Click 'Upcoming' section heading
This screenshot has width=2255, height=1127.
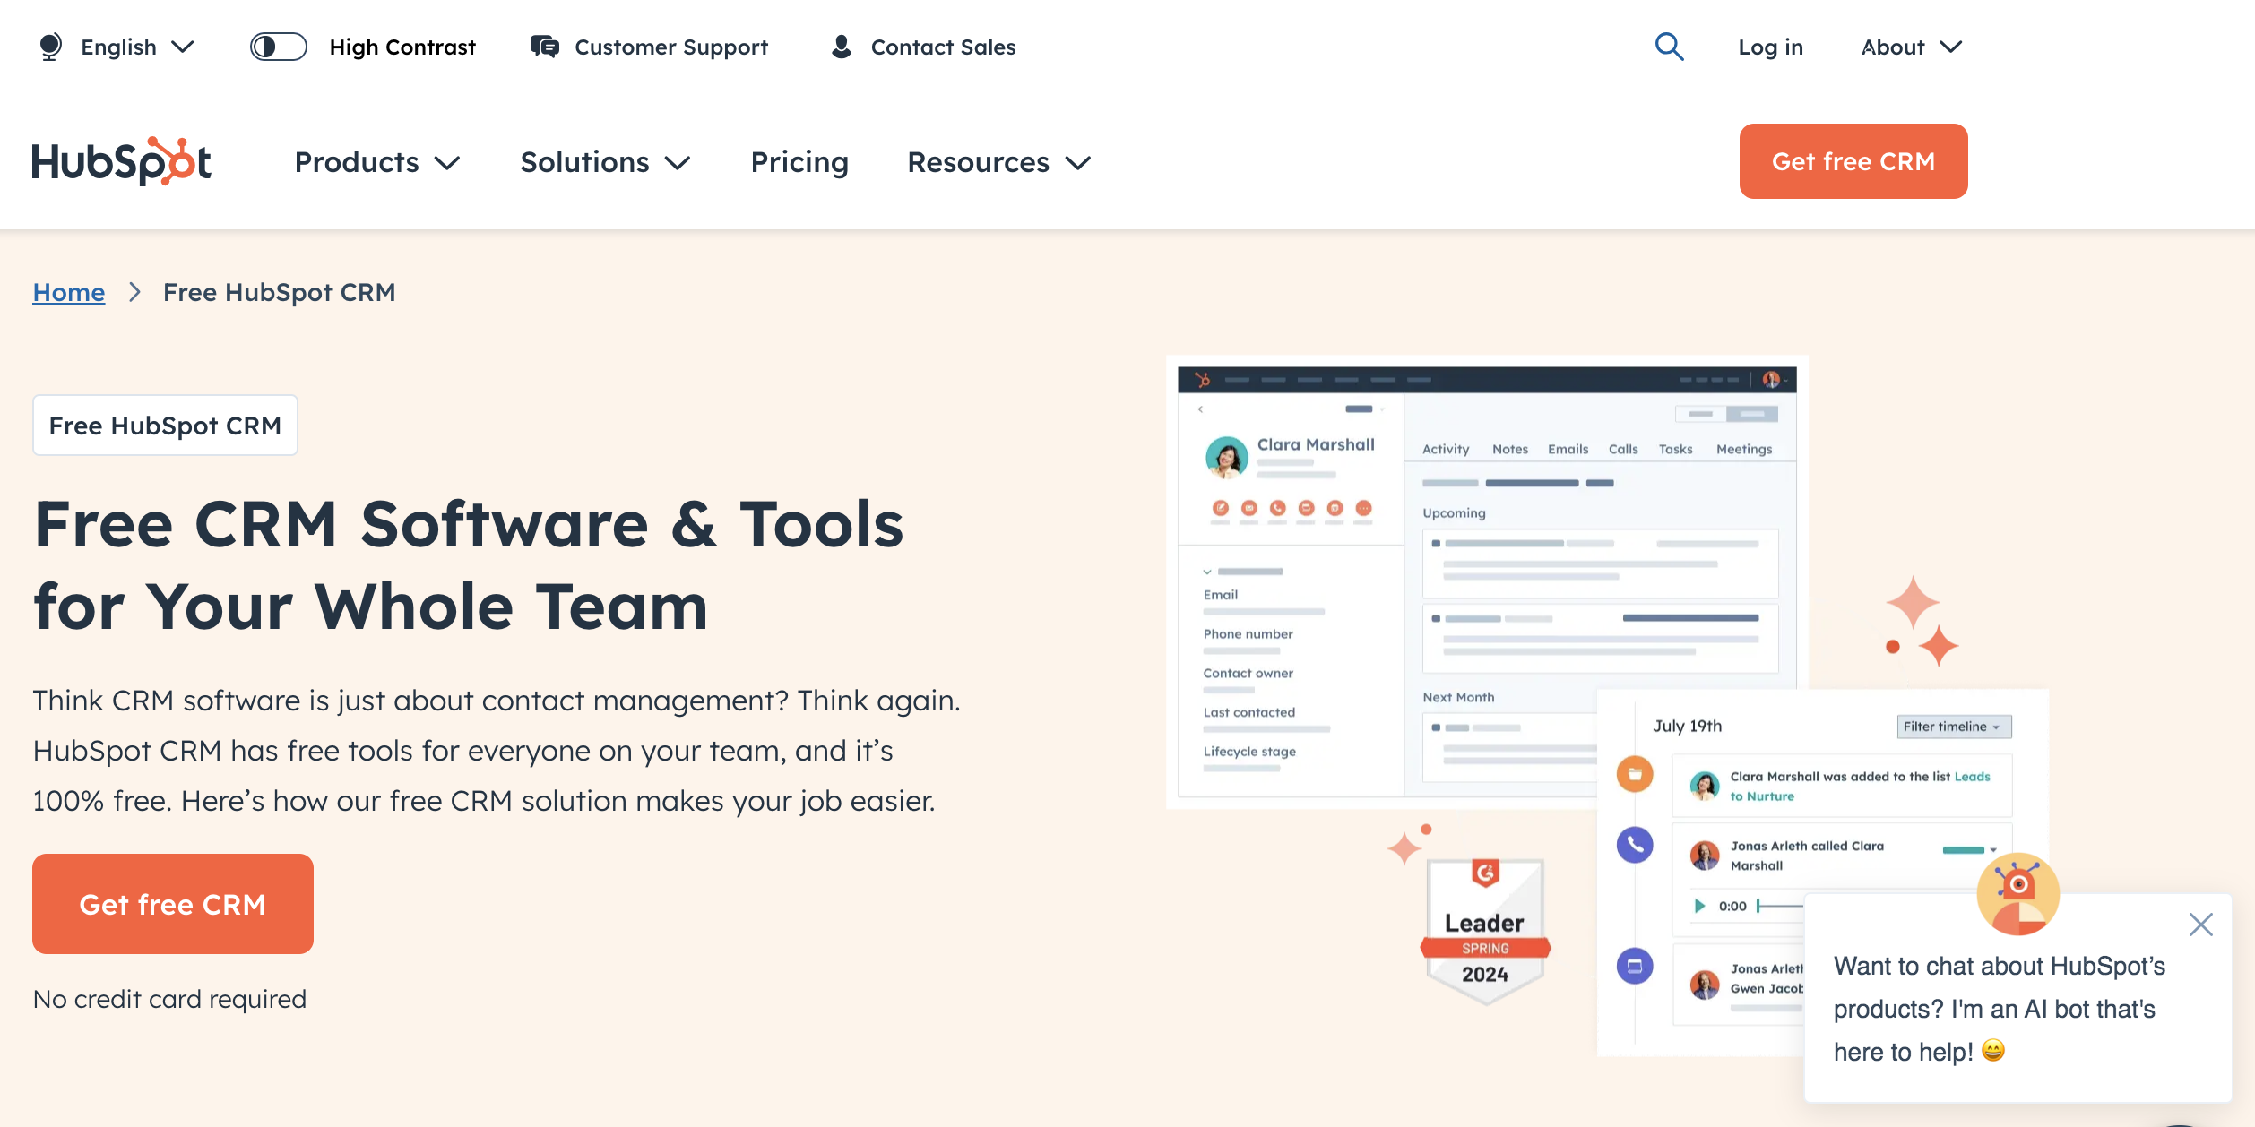pyautogui.click(x=1454, y=512)
